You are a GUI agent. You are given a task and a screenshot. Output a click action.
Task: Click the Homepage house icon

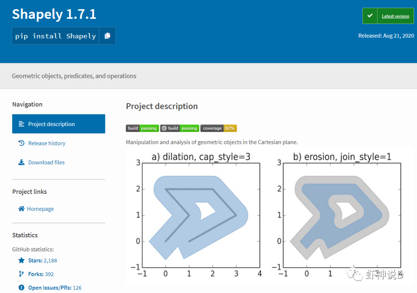tap(21, 209)
